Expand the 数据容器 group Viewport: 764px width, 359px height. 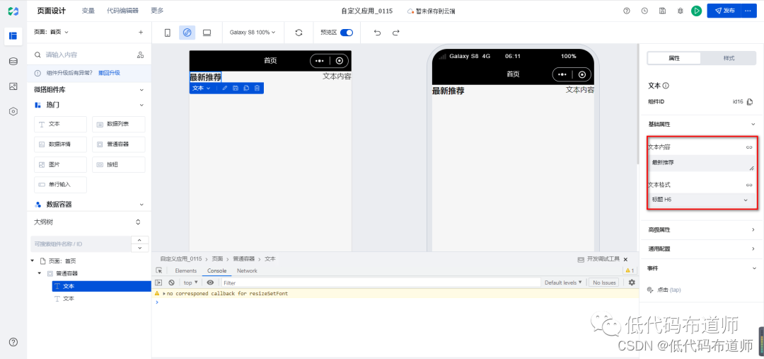pyautogui.click(x=141, y=205)
